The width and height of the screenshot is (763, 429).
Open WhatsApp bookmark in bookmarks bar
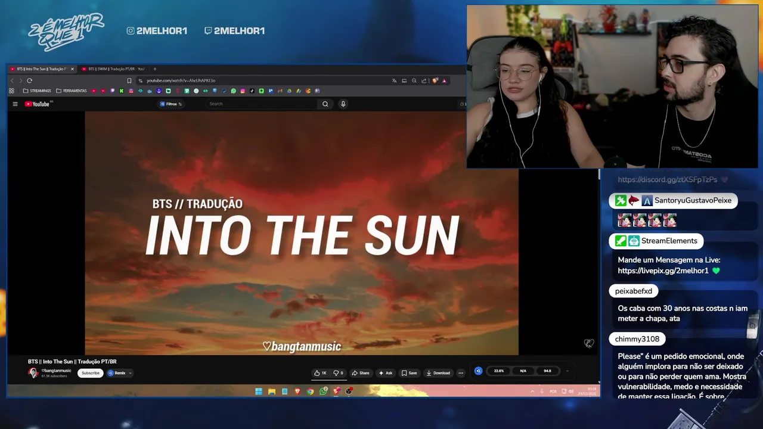(x=233, y=91)
